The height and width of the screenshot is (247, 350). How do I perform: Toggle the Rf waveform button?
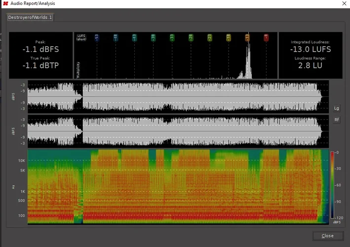click(337, 119)
